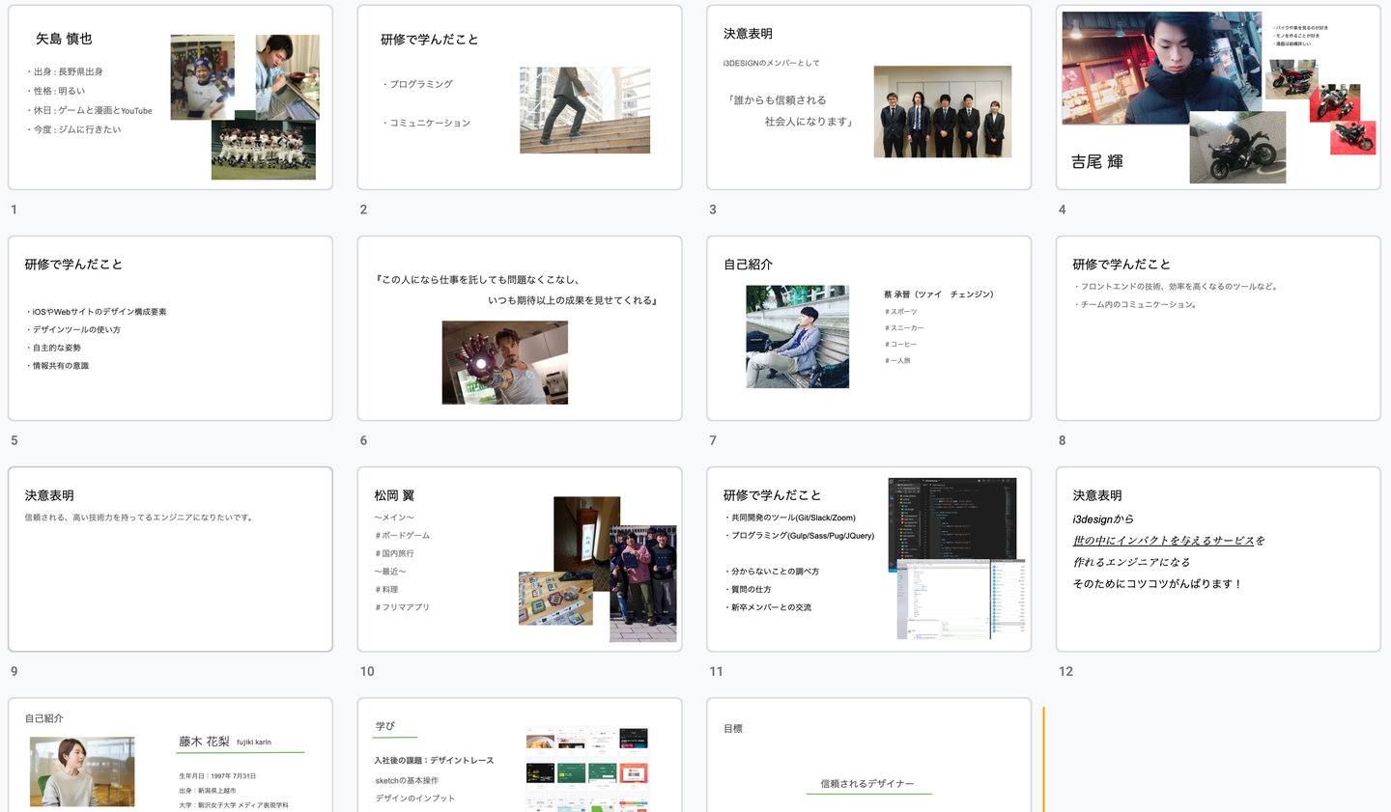The image size is (1391, 812).
Task: Click the '・新卒メンバーとの交流' bullet
Action: (x=768, y=607)
